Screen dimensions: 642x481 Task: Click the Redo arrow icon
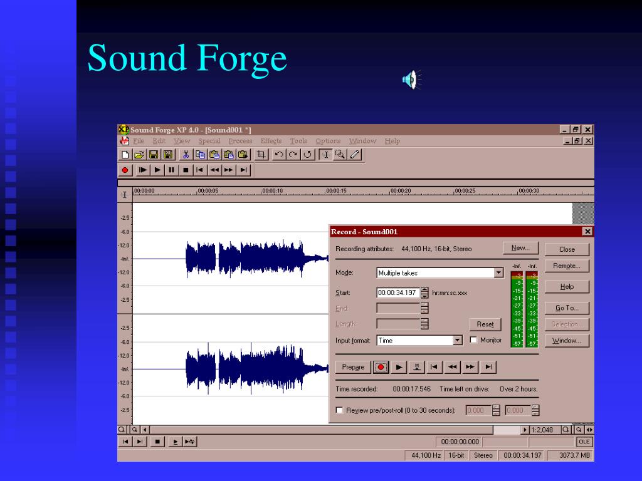click(293, 155)
